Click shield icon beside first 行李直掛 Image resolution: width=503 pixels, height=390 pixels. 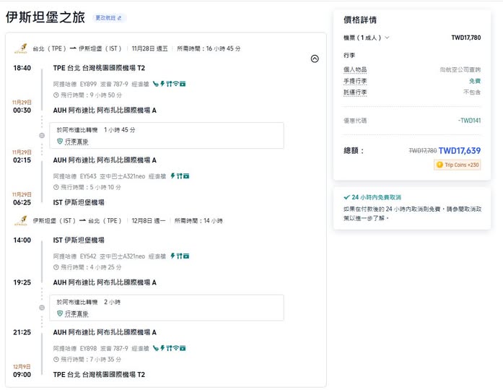pyautogui.click(x=60, y=141)
